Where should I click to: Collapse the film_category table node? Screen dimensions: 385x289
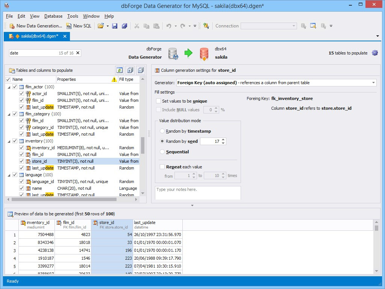[x=9, y=114]
